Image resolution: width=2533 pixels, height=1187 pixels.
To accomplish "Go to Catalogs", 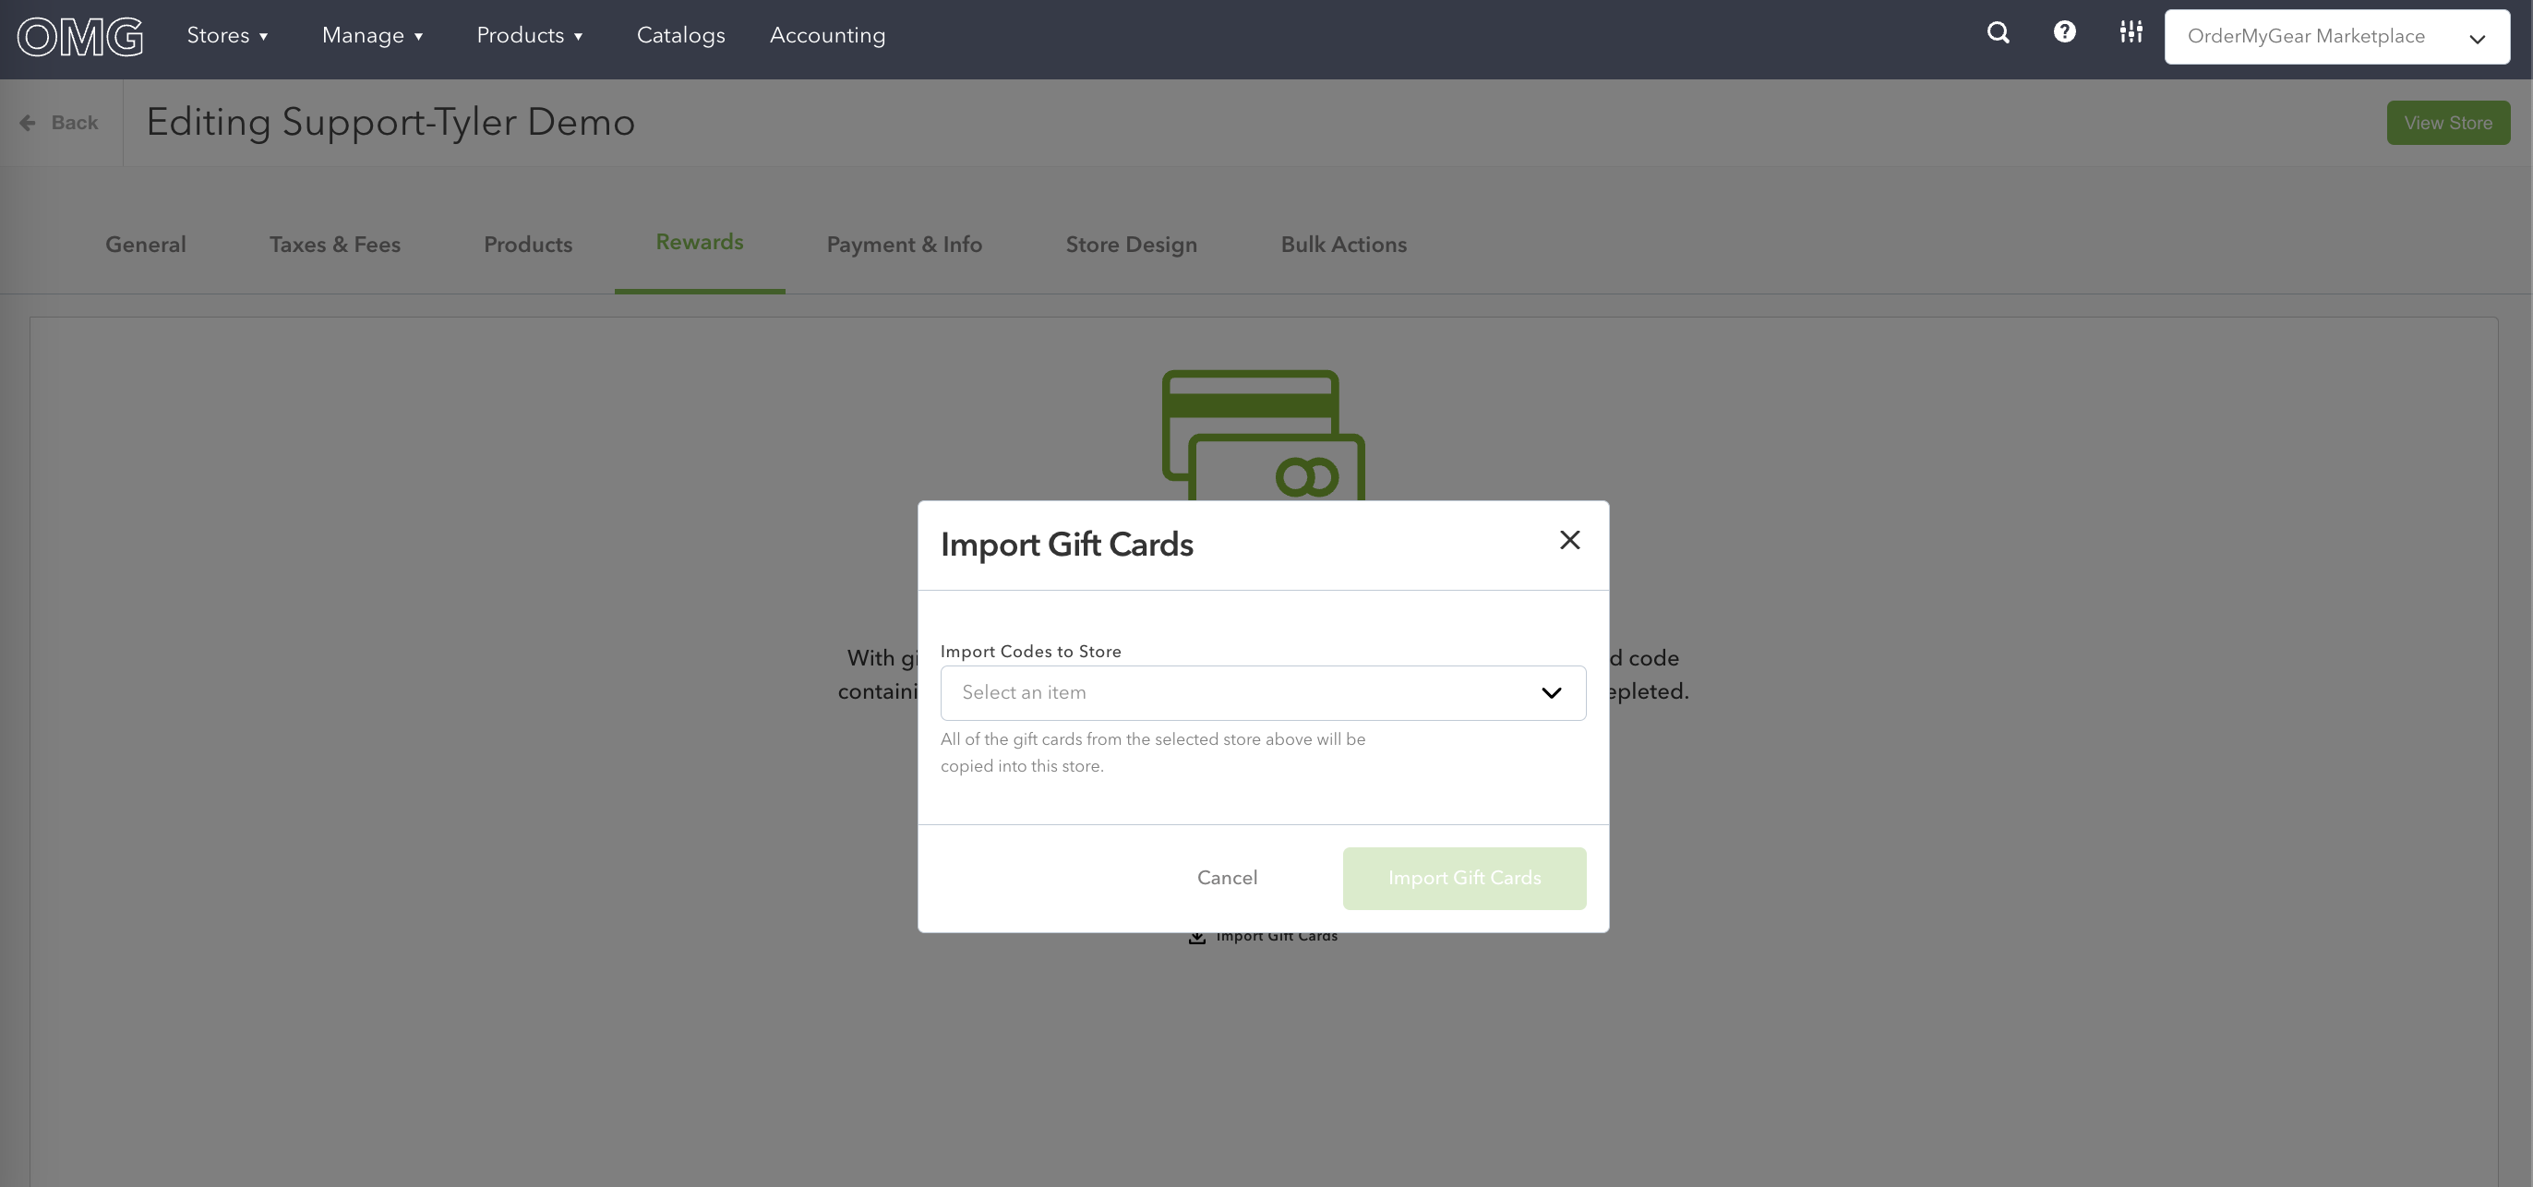I will tap(680, 36).
